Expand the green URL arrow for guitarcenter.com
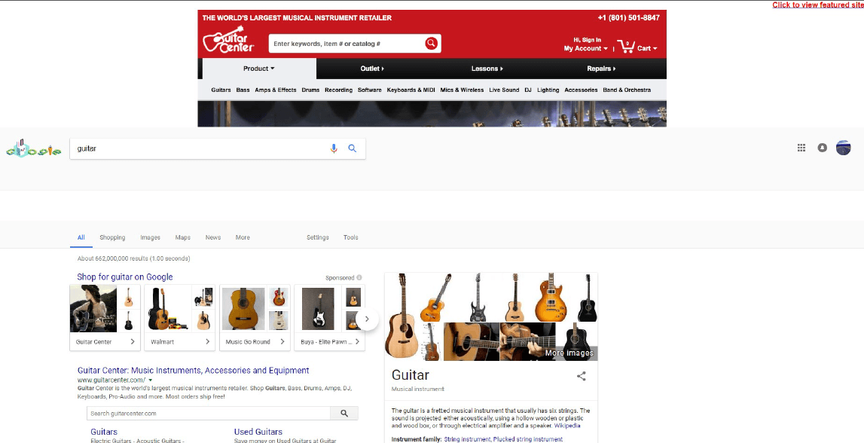Screen dimensions: 864x443 (x=151, y=380)
